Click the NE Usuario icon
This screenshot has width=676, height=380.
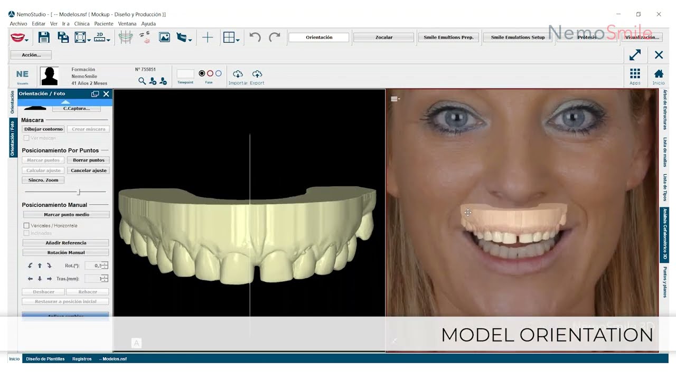(22, 75)
